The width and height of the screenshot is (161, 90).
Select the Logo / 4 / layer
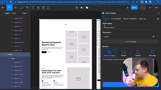pyautogui.click(x=17, y=38)
